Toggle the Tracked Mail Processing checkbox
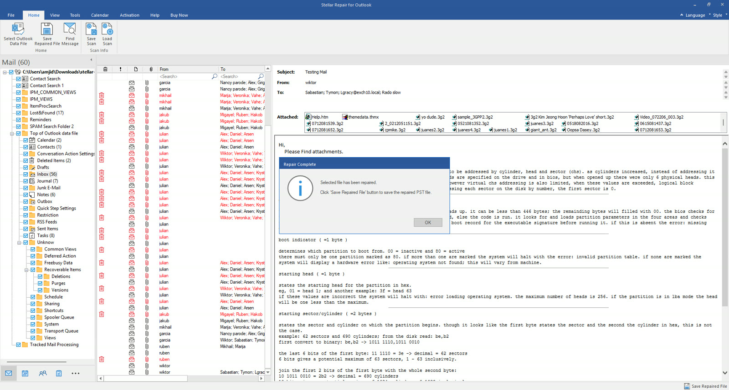 (18, 345)
